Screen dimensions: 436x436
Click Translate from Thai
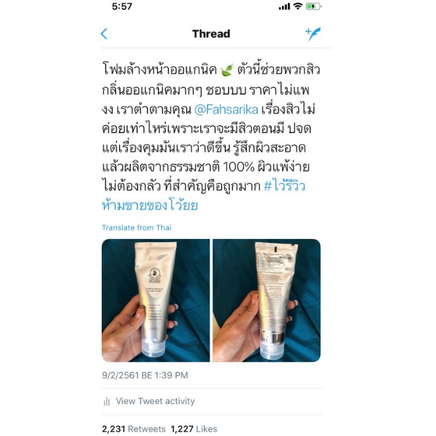(x=136, y=228)
